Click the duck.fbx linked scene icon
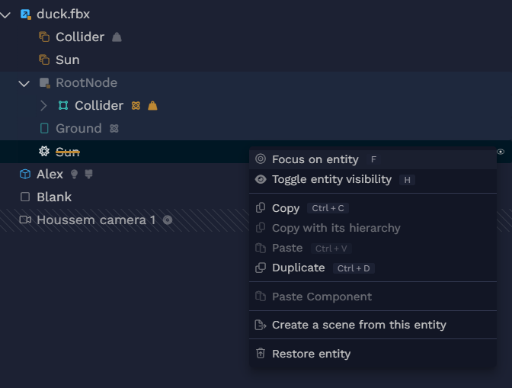The height and width of the screenshot is (388, 512). click(x=25, y=14)
